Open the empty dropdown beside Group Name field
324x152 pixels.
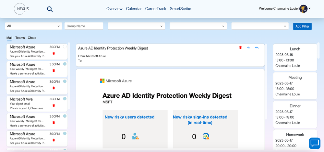(136, 26)
